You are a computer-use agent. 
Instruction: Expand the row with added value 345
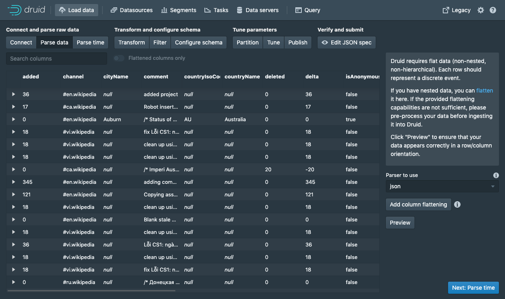[x=13, y=182]
